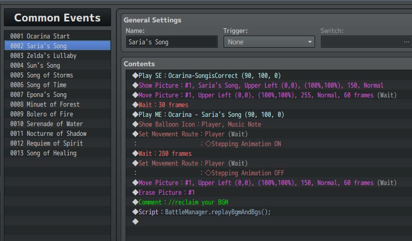The width and height of the screenshot is (412, 241).
Task: Select common event 0002 Saria's Song
Action: [57, 46]
